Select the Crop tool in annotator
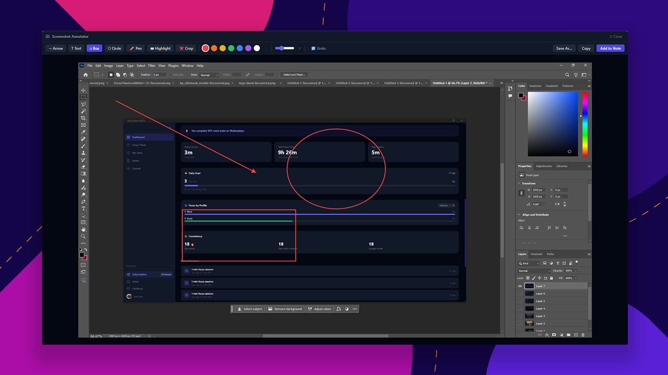The height and width of the screenshot is (375, 668). coord(186,48)
